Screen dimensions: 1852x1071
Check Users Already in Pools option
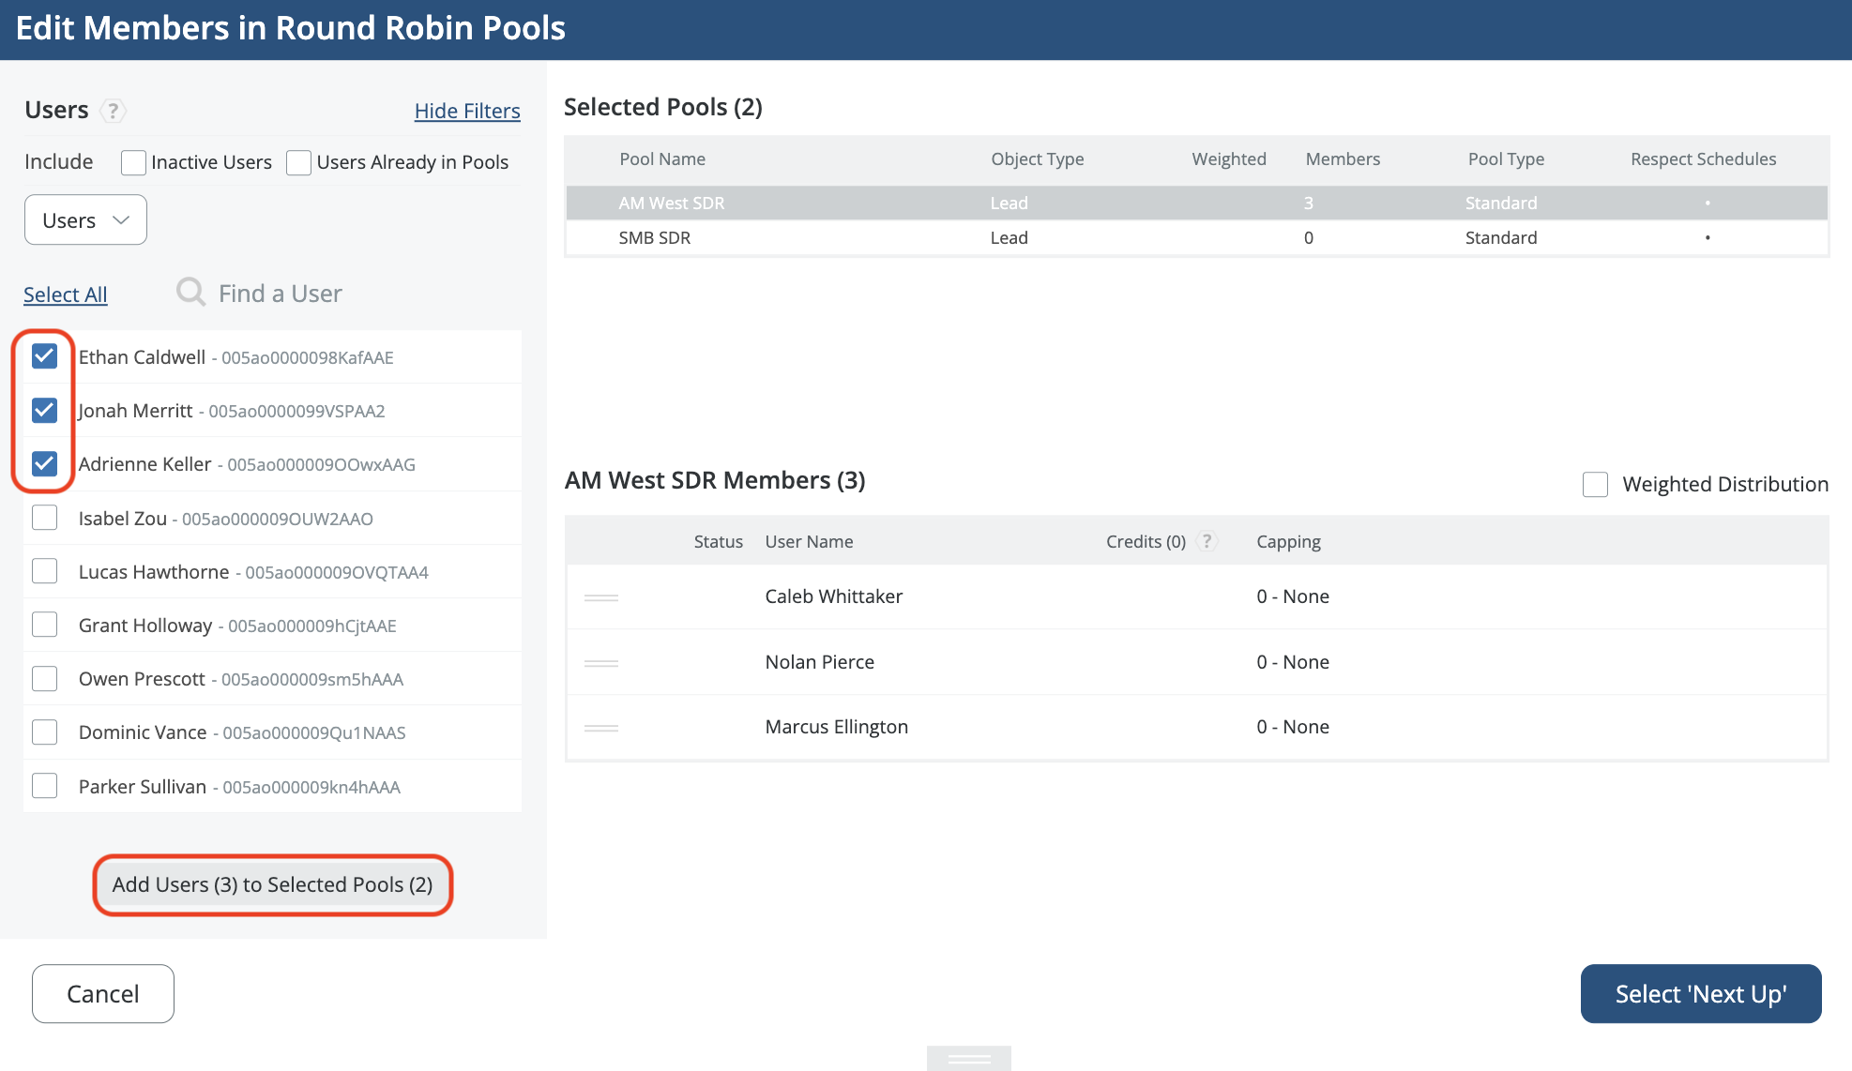(x=298, y=162)
